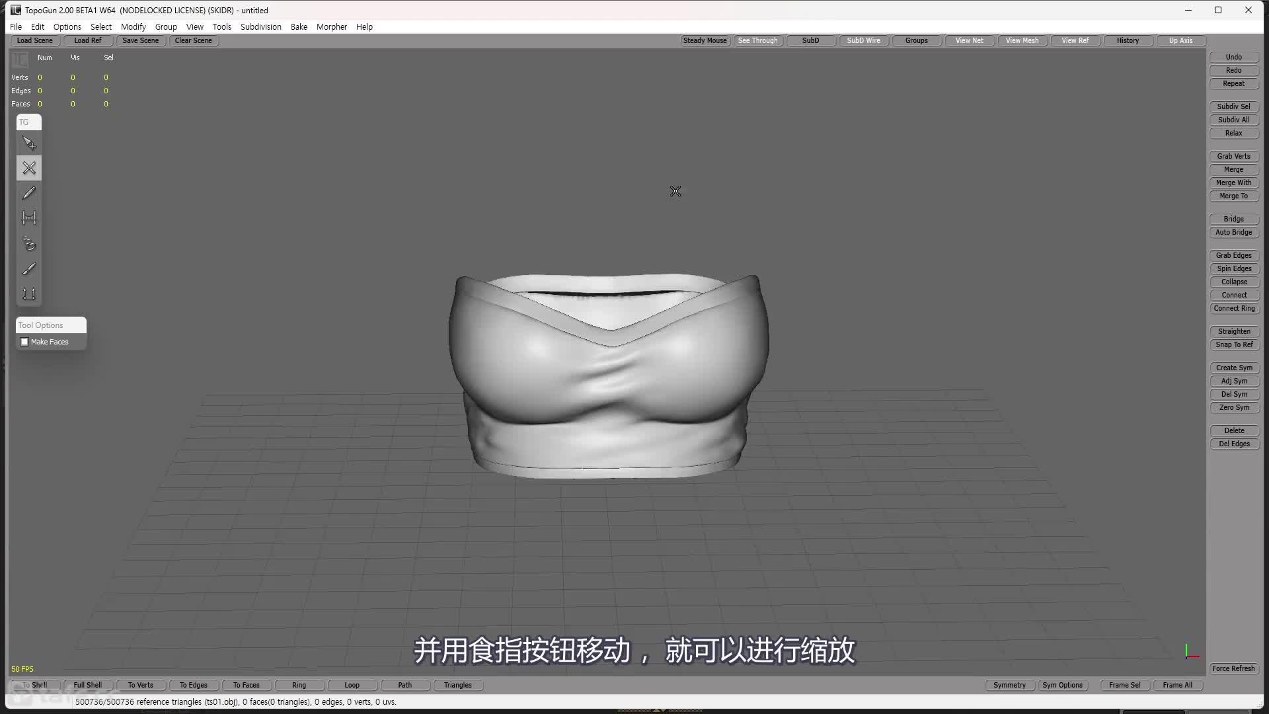
Task: Activate the Extrude tool icon
Action: click(x=29, y=294)
